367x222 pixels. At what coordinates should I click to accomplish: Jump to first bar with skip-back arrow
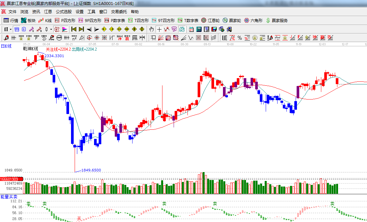tap(74, 29)
